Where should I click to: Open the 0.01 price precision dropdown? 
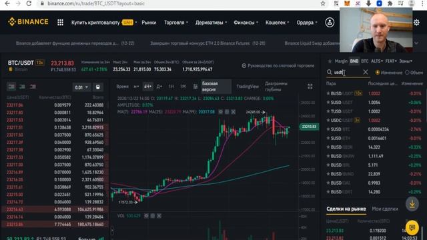(81, 87)
